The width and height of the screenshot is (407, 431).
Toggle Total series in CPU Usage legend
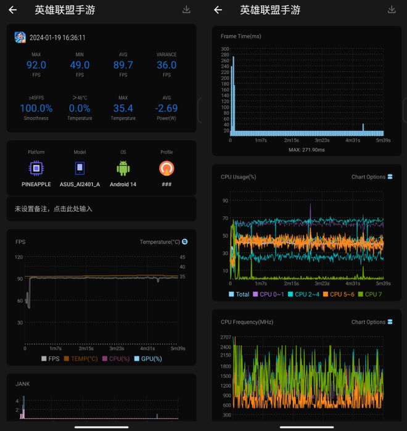pyautogui.click(x=239, y=294)
